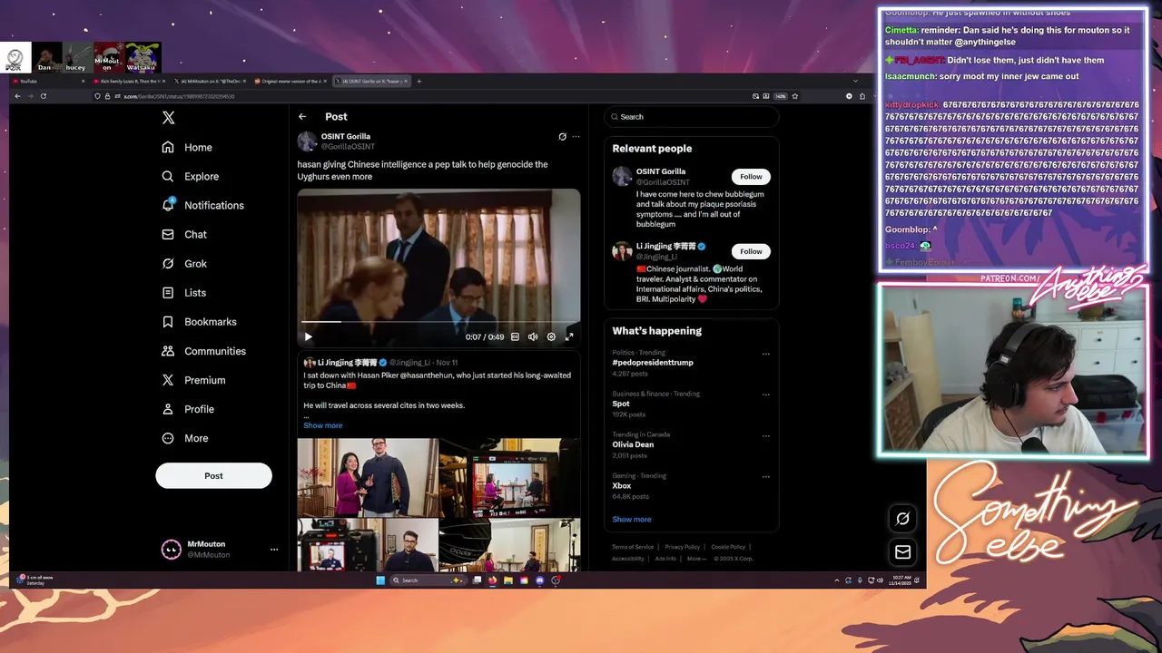Click the X logo in the sidebar

tap(168, 118)
